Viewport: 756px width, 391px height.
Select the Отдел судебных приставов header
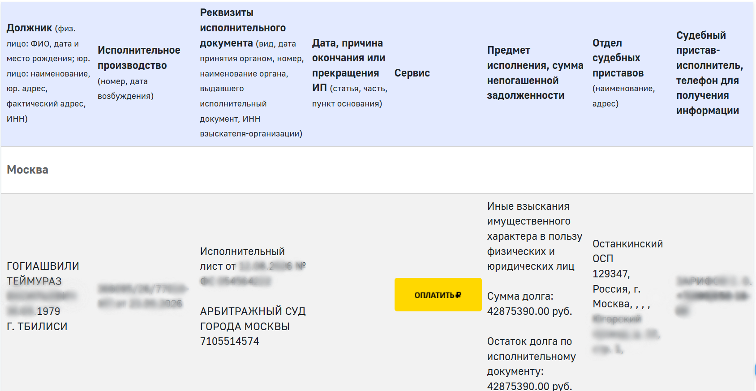point(623,73)
